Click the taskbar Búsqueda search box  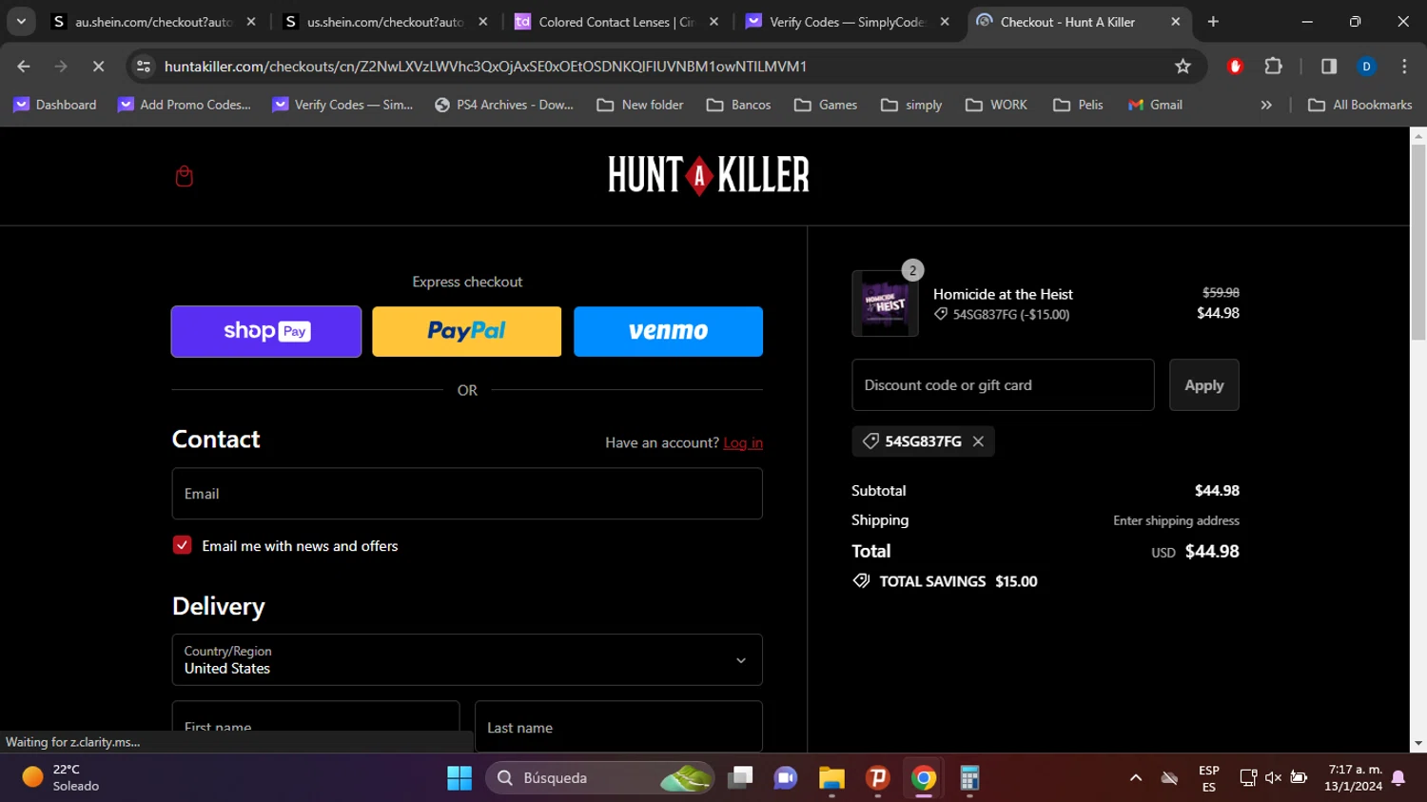point(600,778)
